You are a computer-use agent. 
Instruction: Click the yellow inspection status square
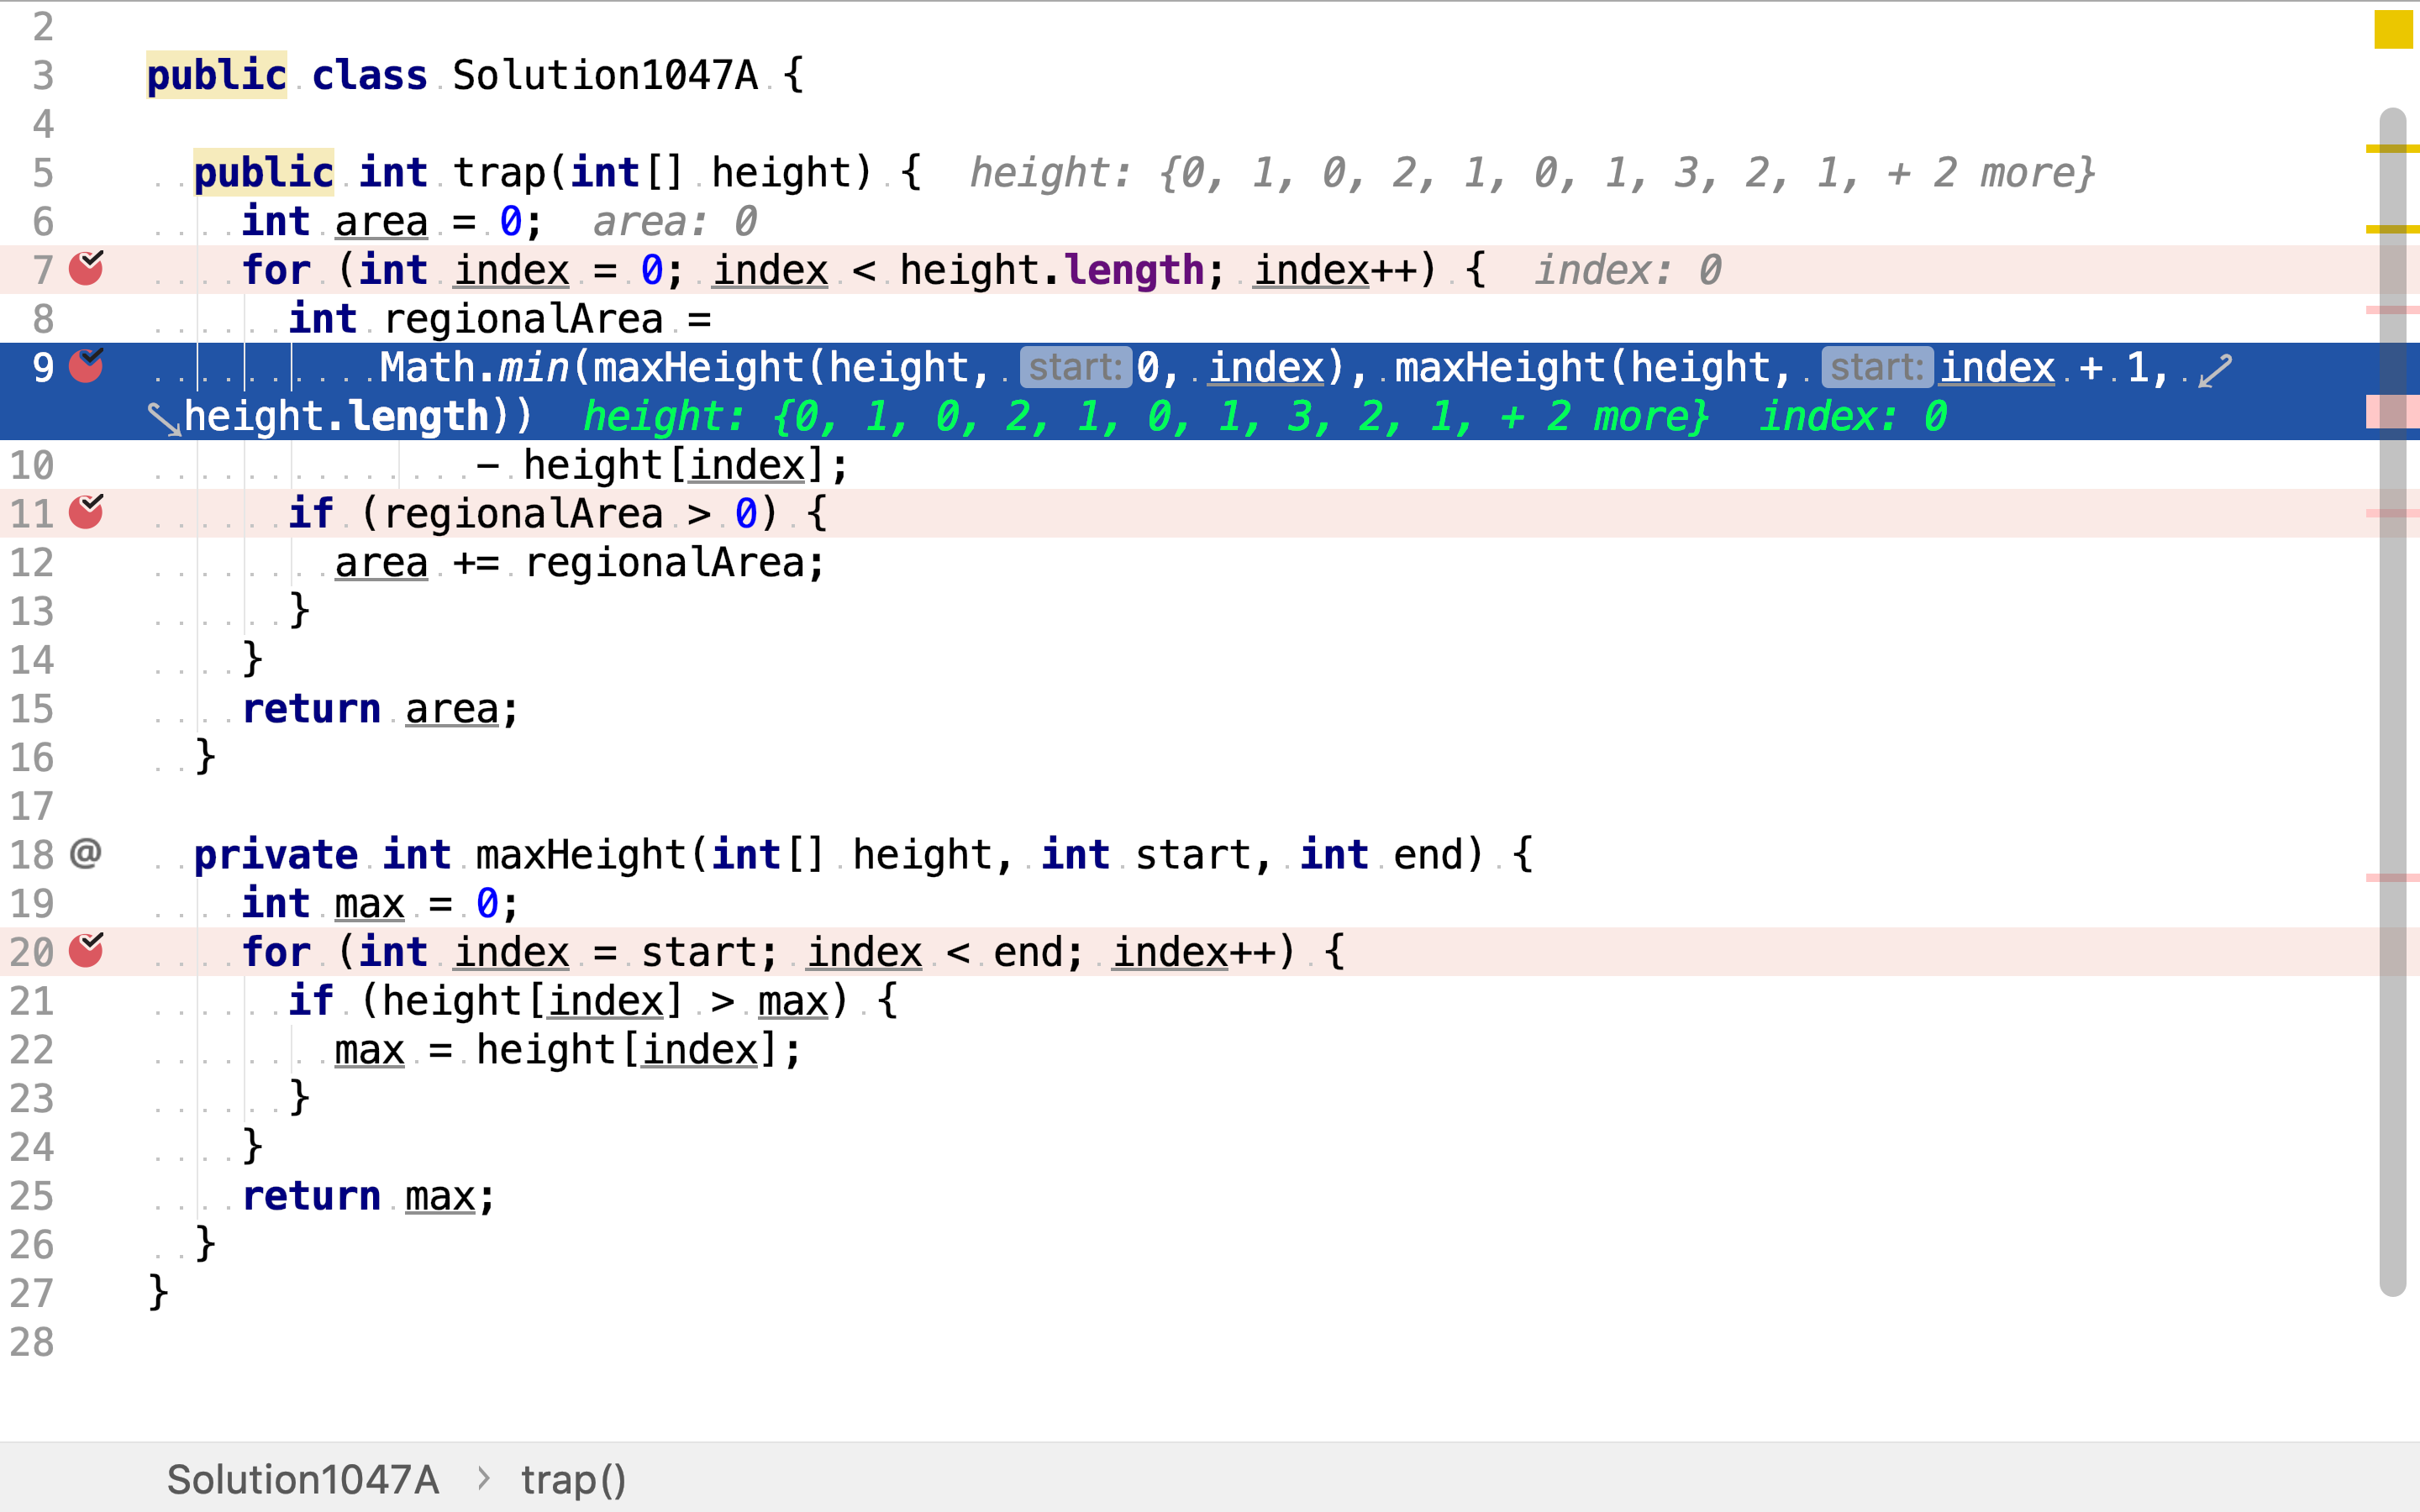click(x=2393, y=29)
